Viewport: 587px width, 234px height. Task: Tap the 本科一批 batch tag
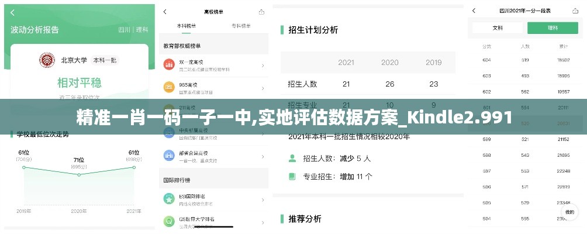tap(105, 60)
